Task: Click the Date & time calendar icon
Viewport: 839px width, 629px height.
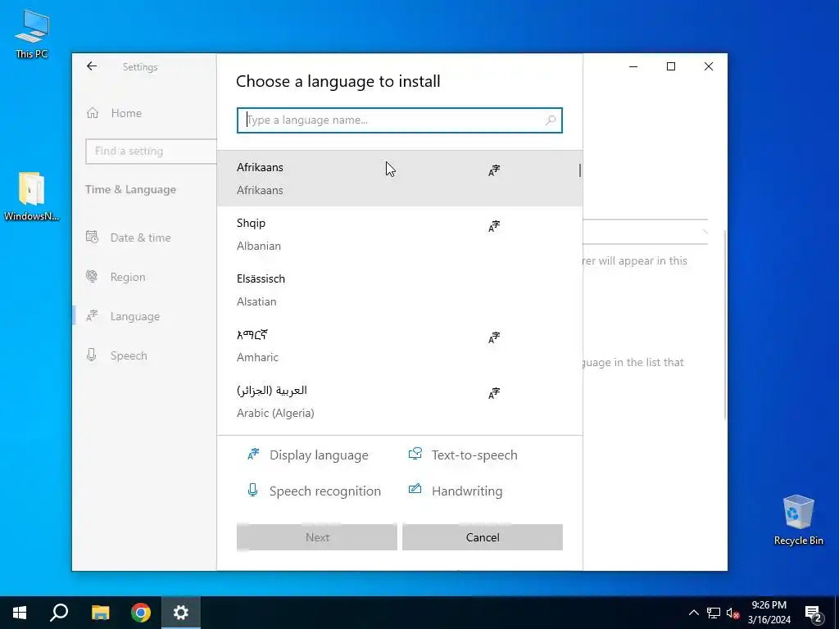Action: [92, 237]
